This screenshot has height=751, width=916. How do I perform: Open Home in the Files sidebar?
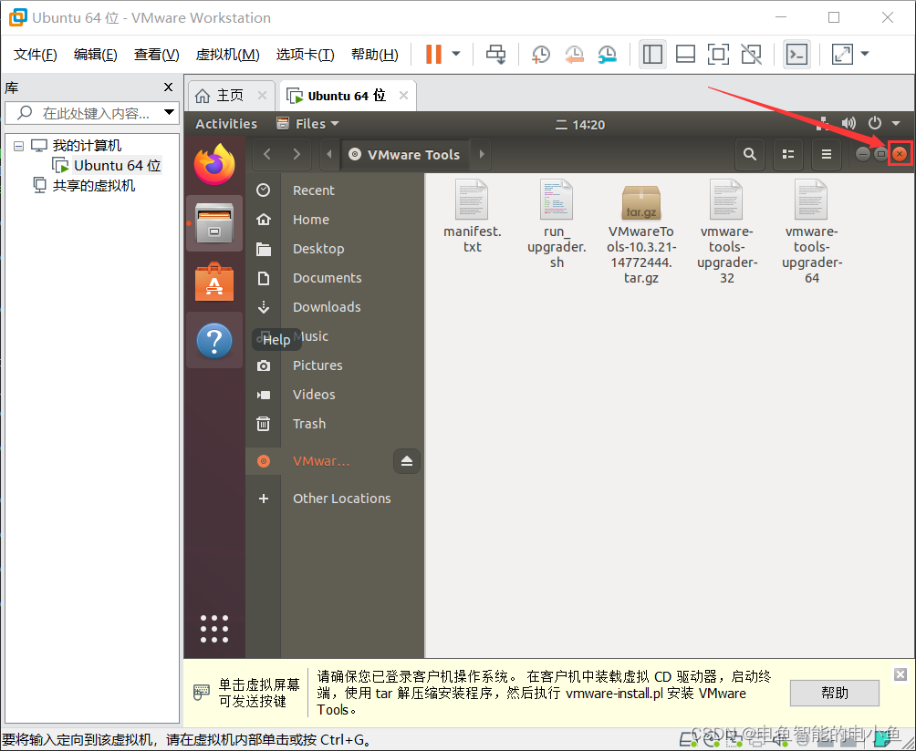click(x=334, y=220)
